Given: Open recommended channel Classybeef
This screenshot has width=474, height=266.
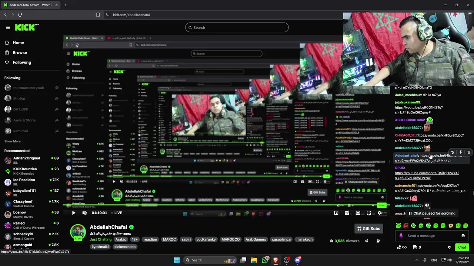Looking at the screenshot, I should point(31,204).
